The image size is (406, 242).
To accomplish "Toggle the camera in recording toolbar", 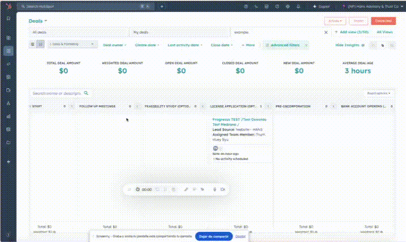I will (222, 189).
